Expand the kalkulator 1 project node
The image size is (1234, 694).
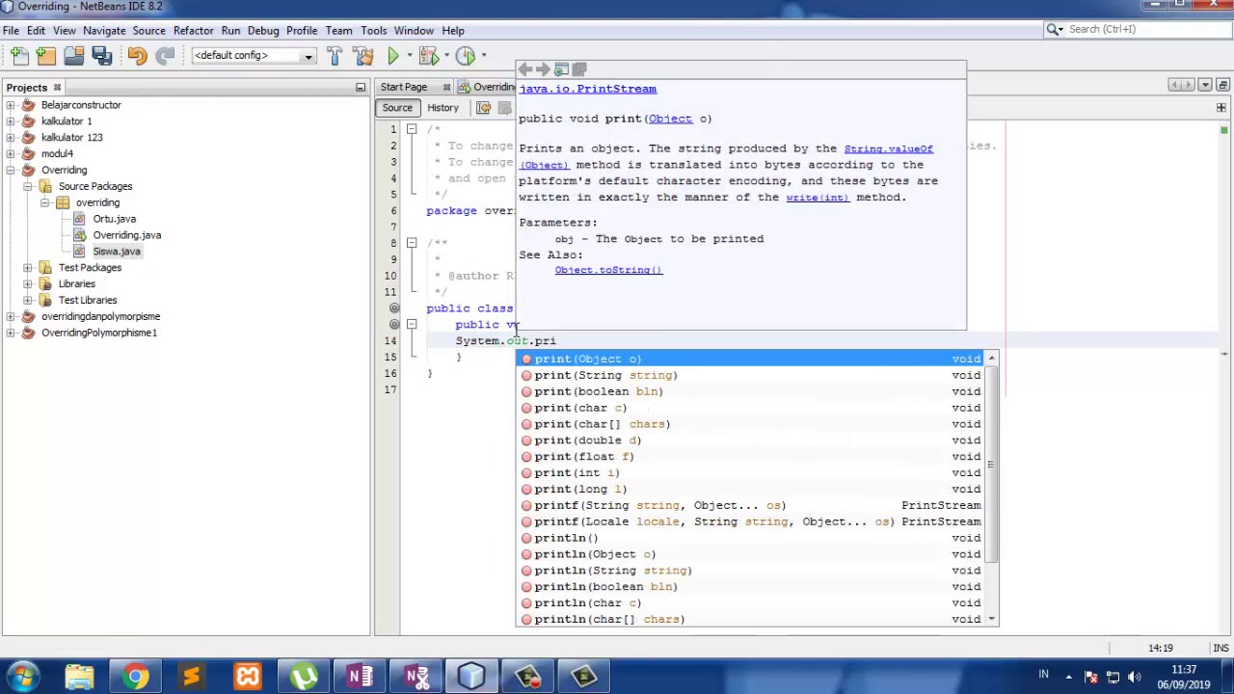coord(11,121)
